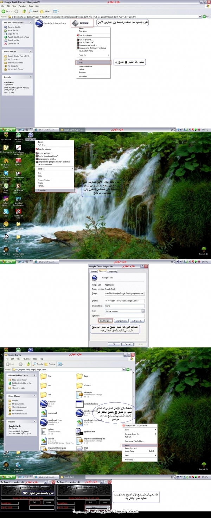Click Find Target... button in Properties dialog
The width and height of the screenshot is (211, 518).
[x=105, y=321]
